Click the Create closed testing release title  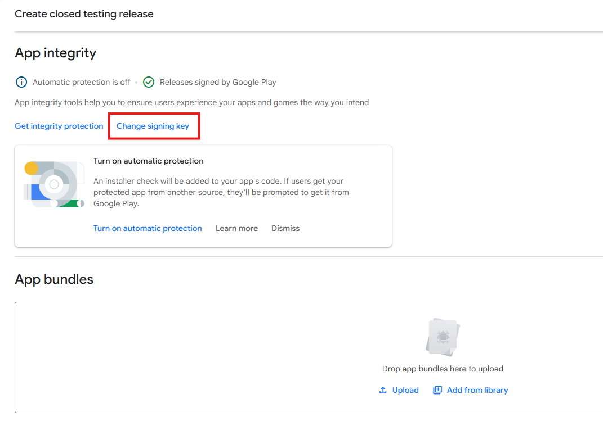[84, 14]
